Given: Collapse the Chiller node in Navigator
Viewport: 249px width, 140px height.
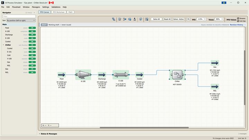Looking at the screenshot, I should [3, 45].
